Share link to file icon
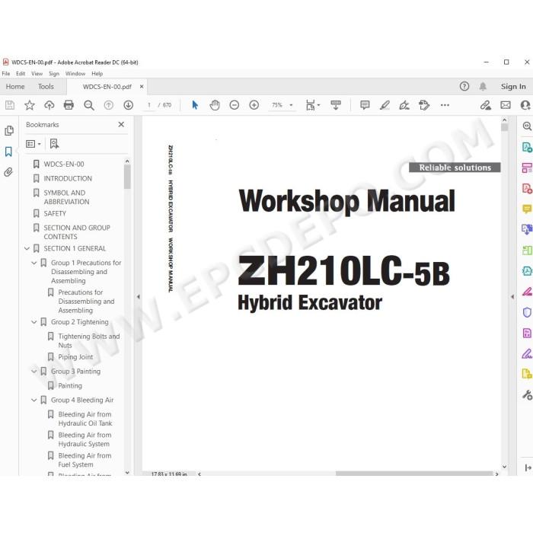Viewport: 533px width, 533px height. click(x=486, y=105)
